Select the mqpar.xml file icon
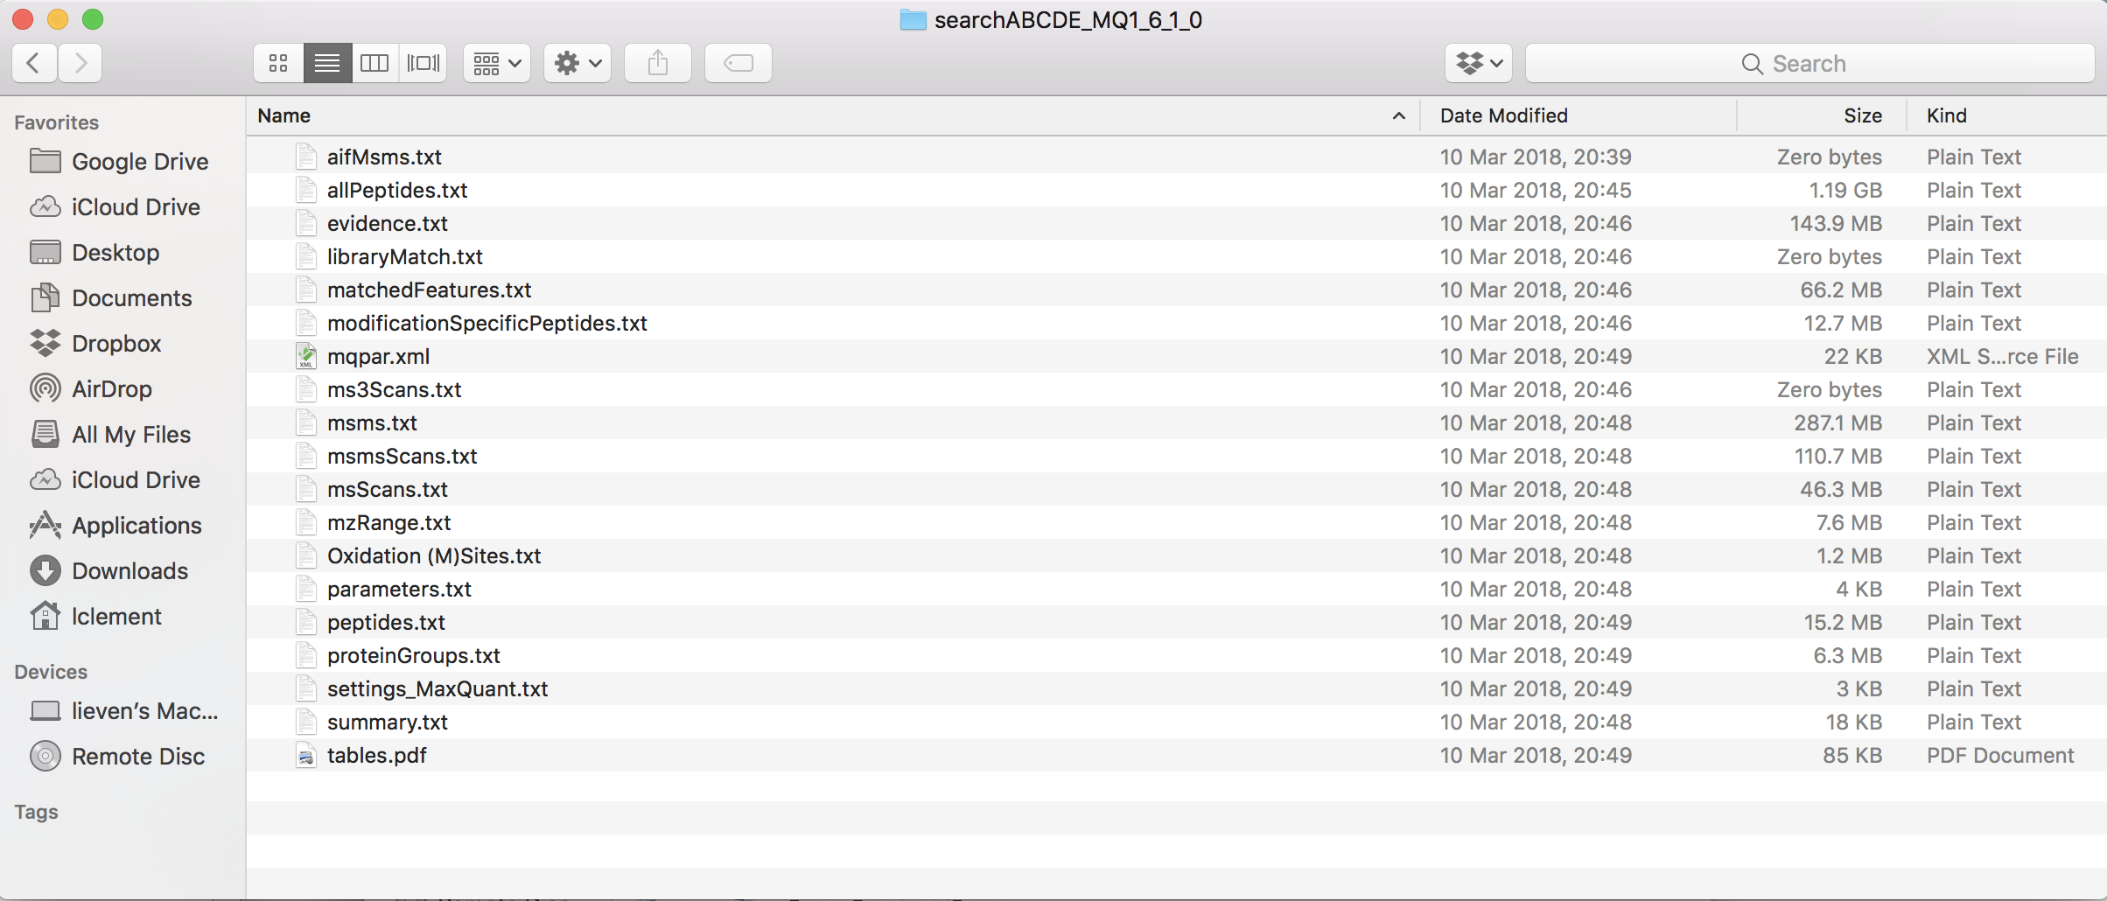 pyautogui.click(x=306, y=357)
